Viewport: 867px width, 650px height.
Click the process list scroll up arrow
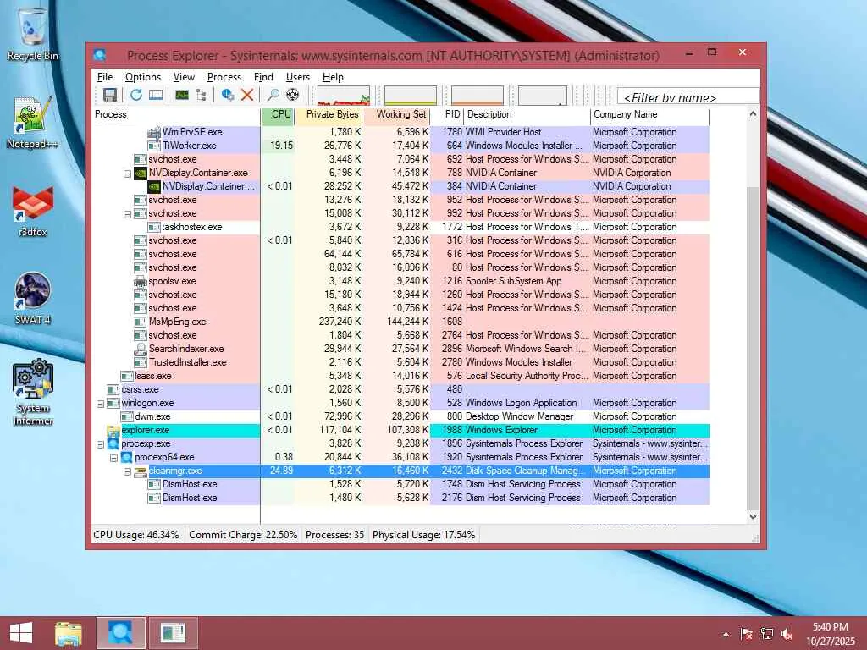(753, 114)
